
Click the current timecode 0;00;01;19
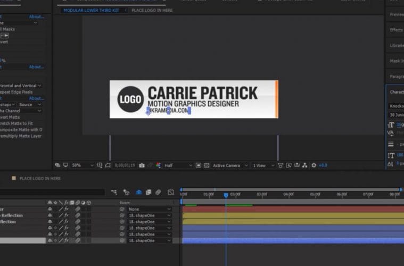pyautogui.click(x=125, y=165)
